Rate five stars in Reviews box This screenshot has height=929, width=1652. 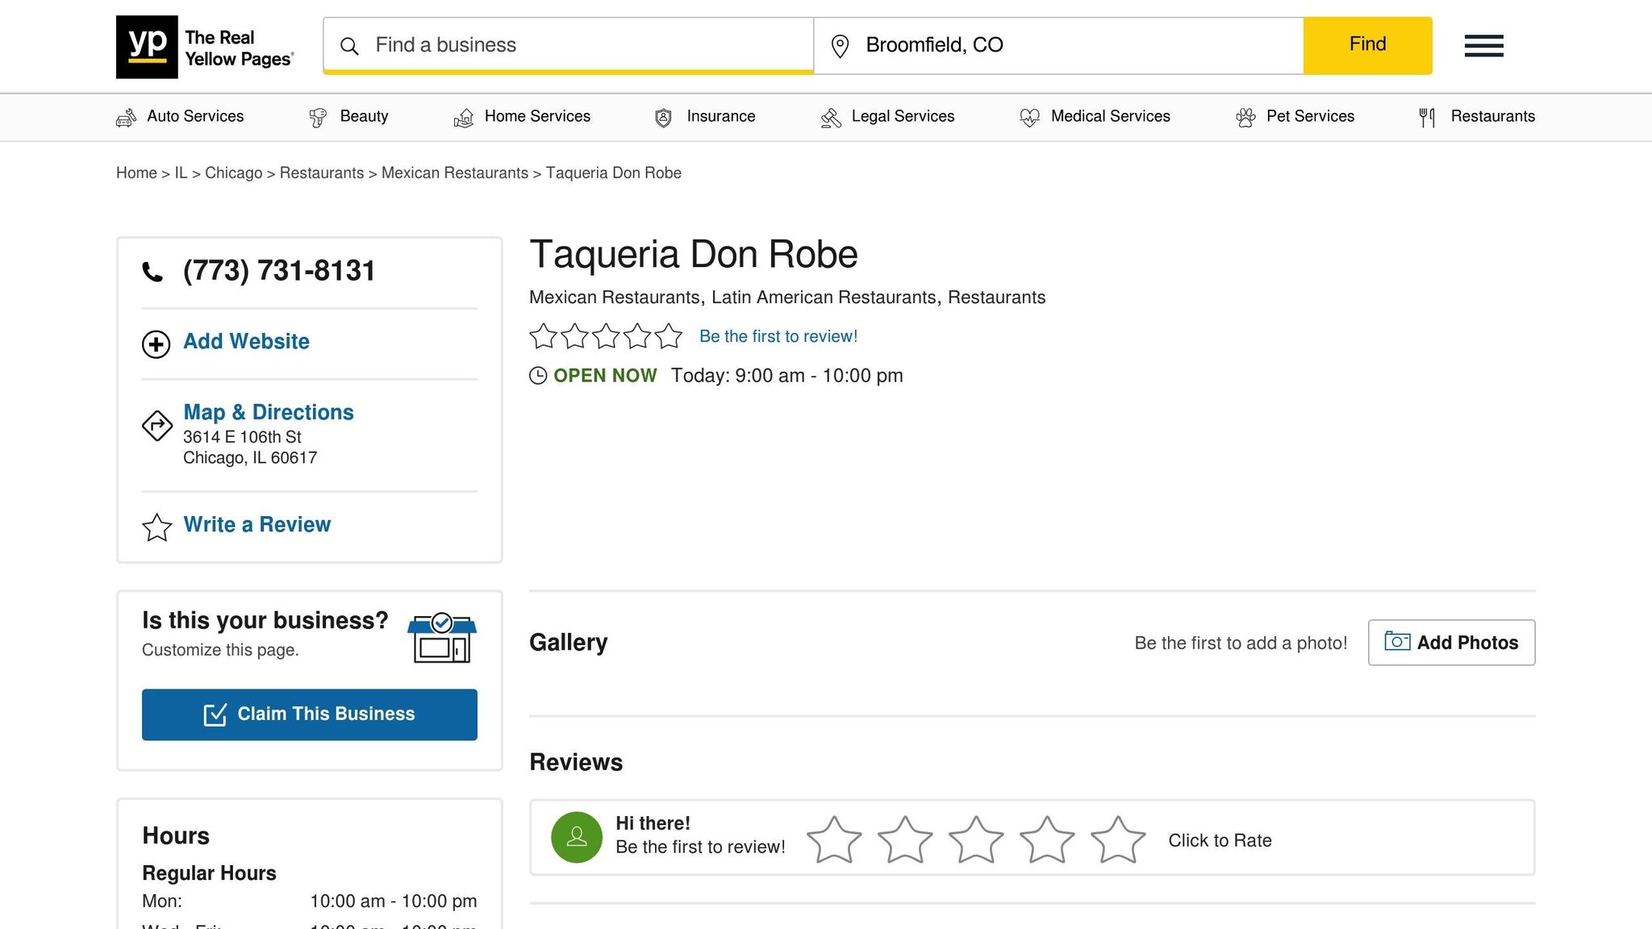[1118, 839]
